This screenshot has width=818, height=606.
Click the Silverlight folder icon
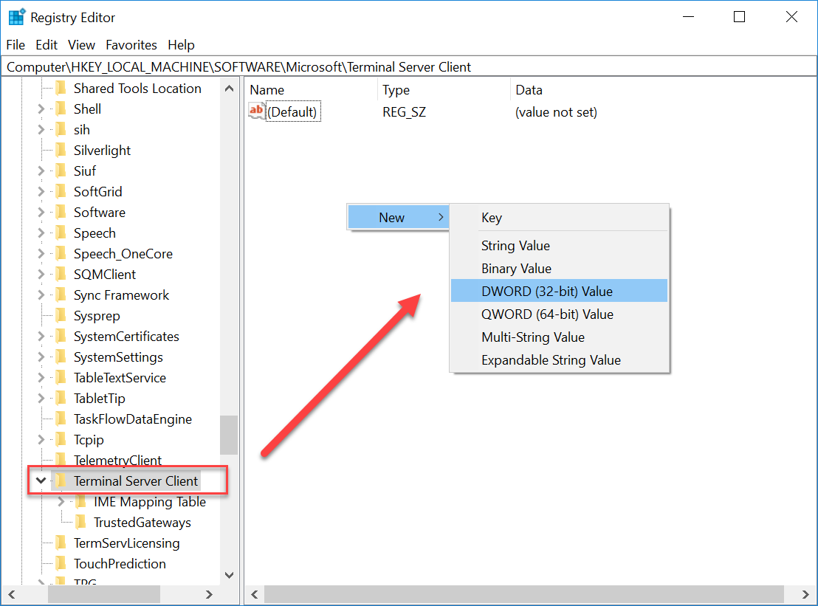point(61,151)
